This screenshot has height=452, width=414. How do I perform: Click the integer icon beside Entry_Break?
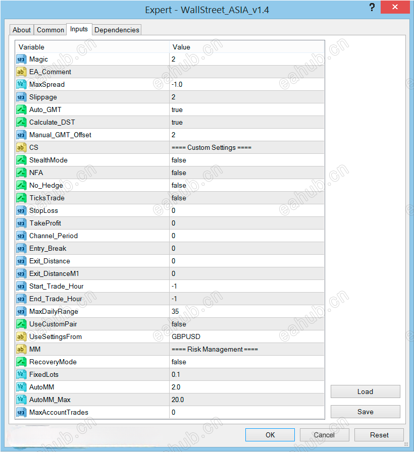(21, 249)
